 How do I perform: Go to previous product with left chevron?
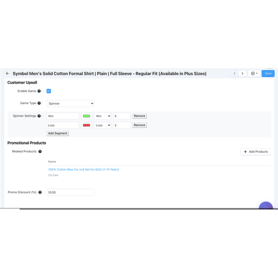[x=234, y=73]
